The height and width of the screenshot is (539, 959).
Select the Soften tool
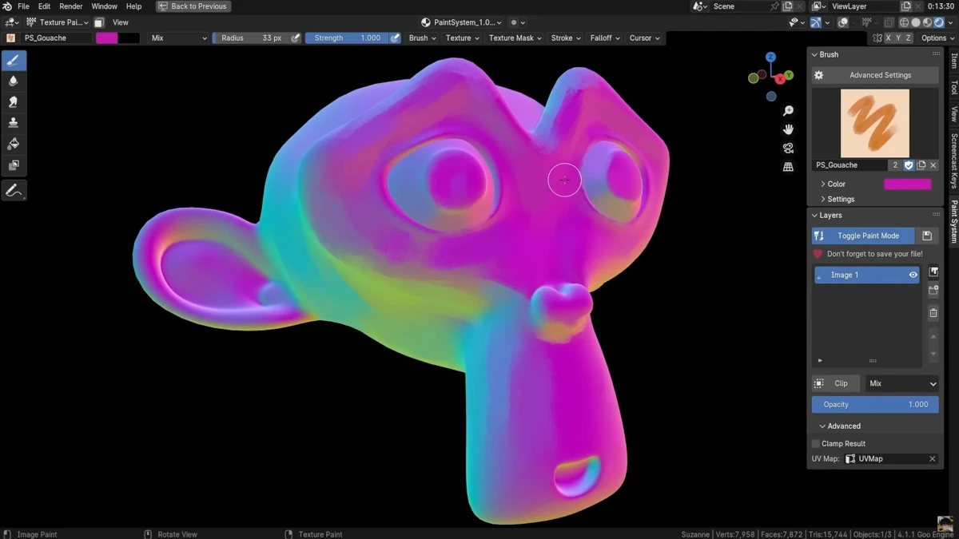[x=14, y=81]
